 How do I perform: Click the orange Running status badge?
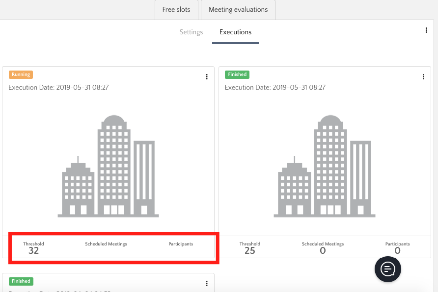pyautogui.click(x=21, y=74)
